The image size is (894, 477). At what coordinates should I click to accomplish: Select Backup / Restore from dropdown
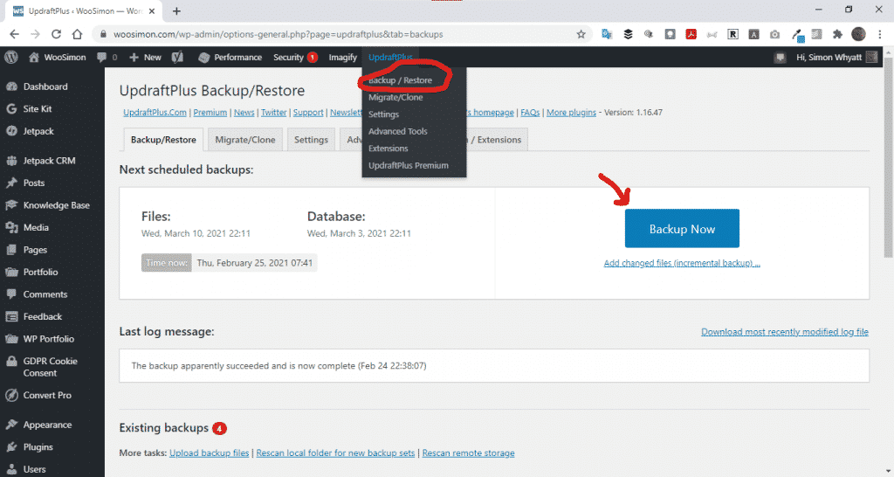[400, 80]
